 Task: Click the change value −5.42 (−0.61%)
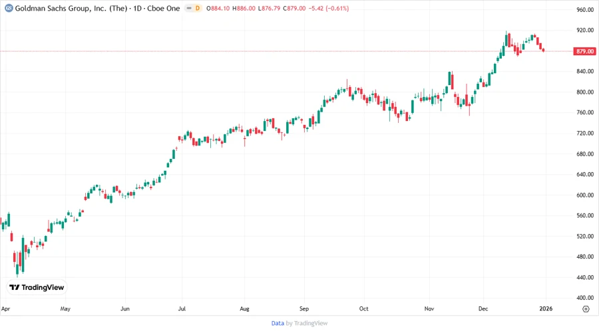tap(329, 8)
